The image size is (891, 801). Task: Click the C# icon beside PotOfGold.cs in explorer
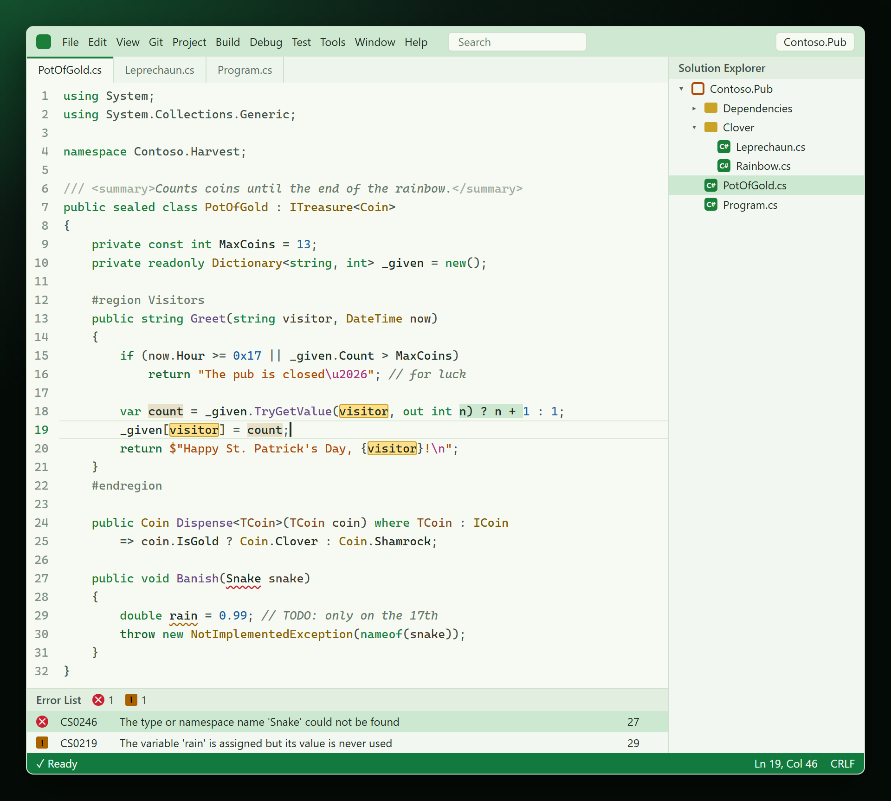(x=711, y=185)
